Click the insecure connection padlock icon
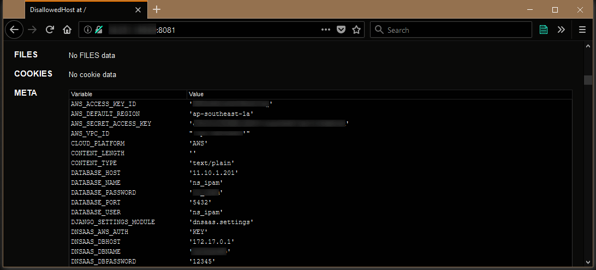 tap(99, 30)
